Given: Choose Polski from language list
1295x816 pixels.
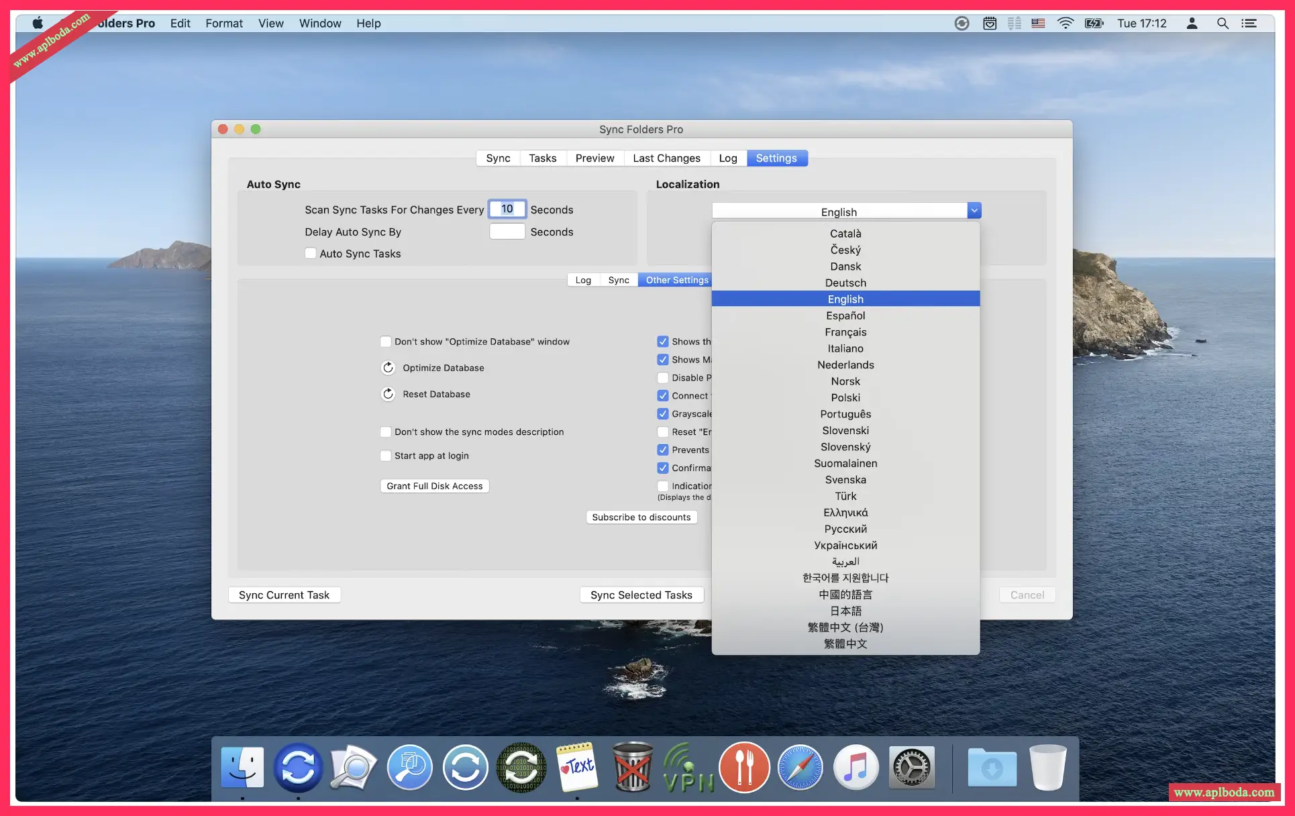Looking at the screenshot, I should pos(845,398).
